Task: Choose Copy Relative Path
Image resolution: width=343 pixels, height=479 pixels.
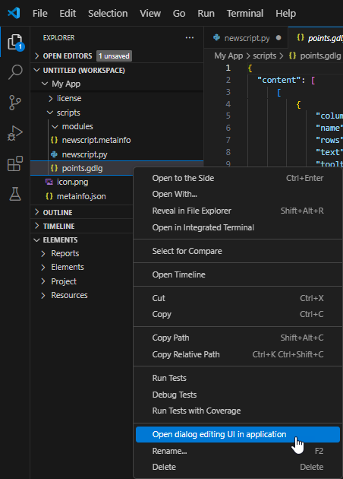Action: pyautogui.click(x=238, y=354)
